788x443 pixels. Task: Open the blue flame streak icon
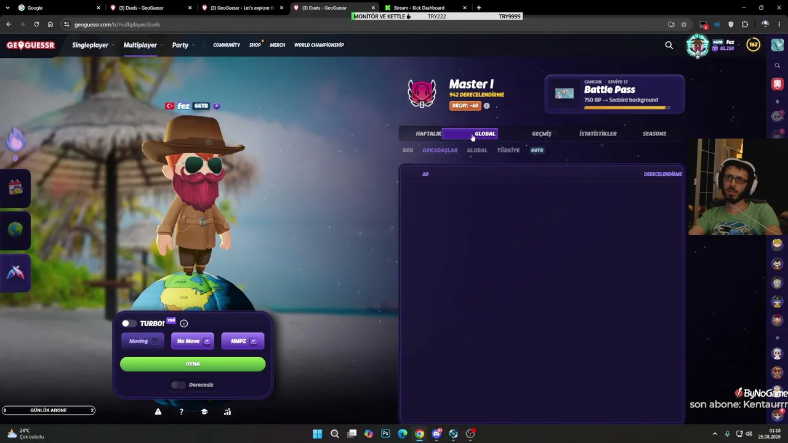point(15,141)
